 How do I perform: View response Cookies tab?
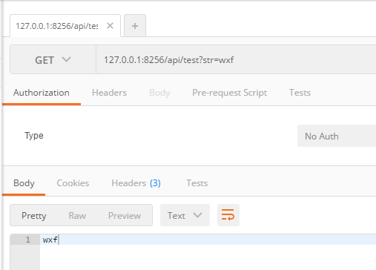[73, 183]
